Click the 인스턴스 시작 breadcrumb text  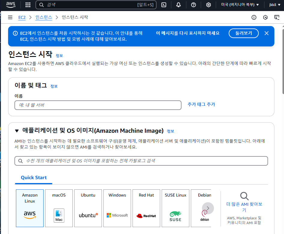[x=75, y=17]
